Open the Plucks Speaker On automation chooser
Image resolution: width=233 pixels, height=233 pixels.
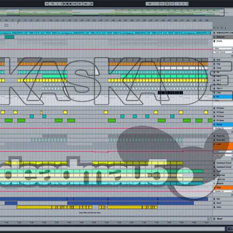(x=223, y=128)
